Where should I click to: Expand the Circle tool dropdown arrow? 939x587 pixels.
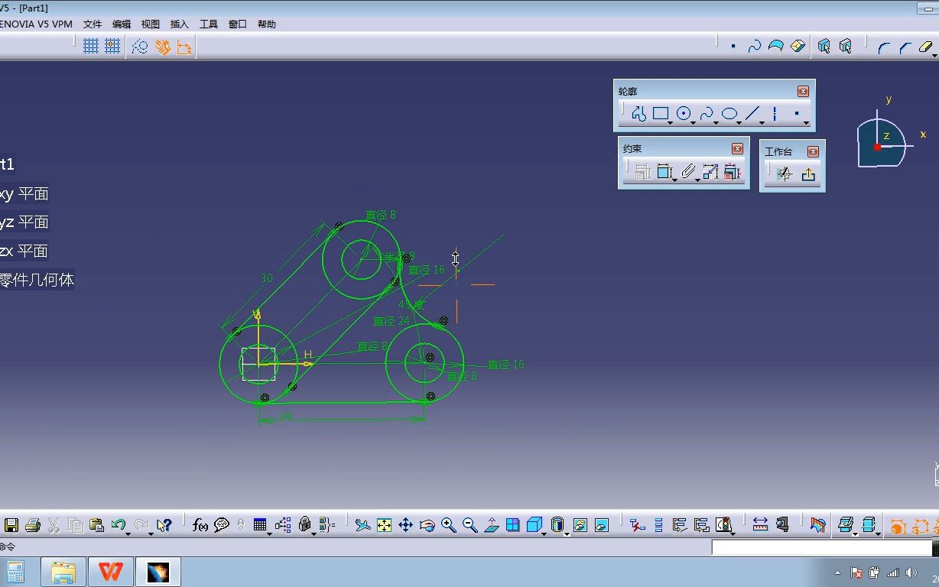[694, 122]
